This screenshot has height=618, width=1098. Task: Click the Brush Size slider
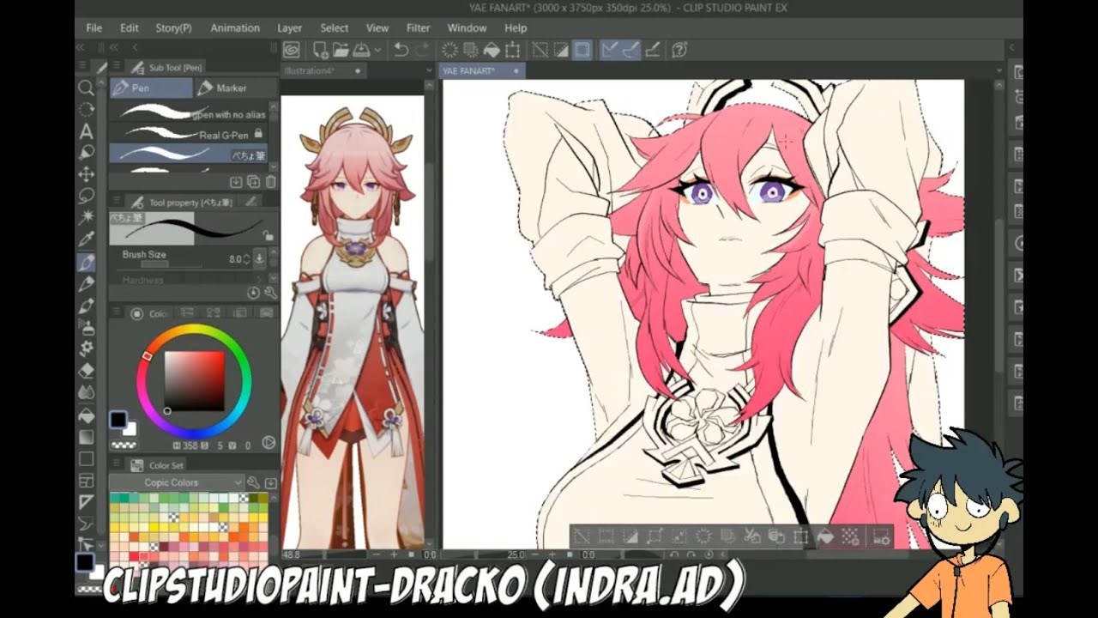click(x=172, y=265)
